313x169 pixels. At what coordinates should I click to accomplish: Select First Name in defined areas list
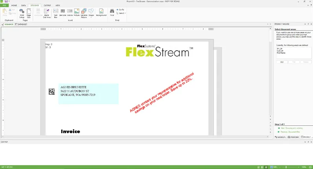tap(281, 53)
